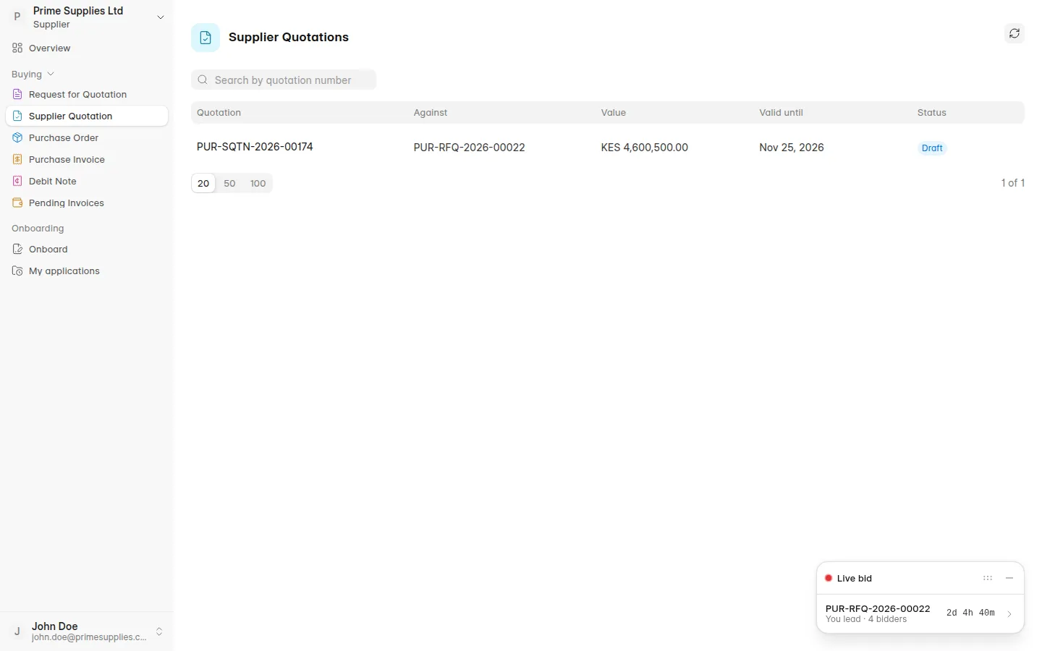This screenshot has height=651, width=1042.
Task: Click the Nov 25, 2026 valid-until cell
Action: click(792, 148)
